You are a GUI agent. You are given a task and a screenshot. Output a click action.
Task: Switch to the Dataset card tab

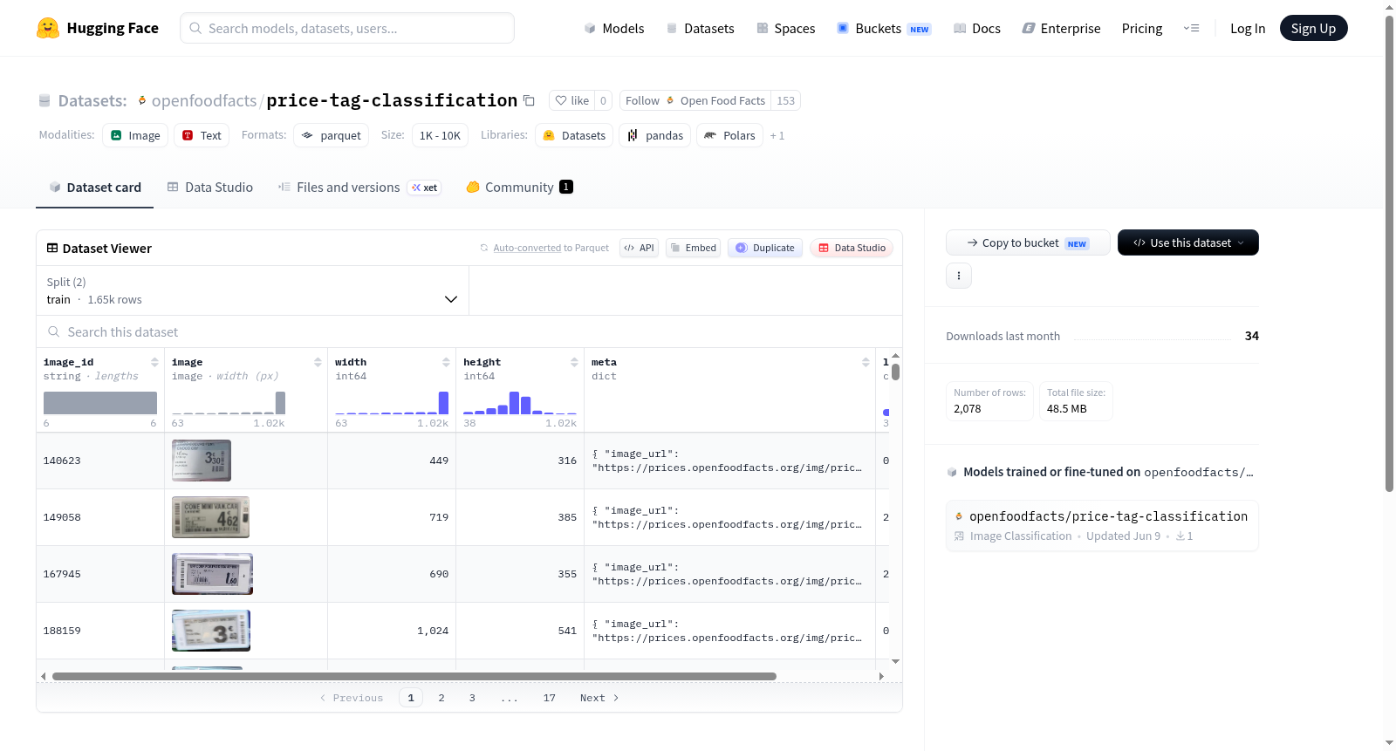tap(94, 187)
